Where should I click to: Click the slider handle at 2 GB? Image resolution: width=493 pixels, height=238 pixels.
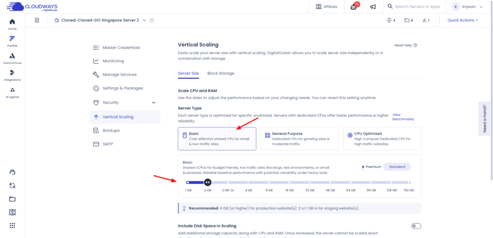(208, 182)
